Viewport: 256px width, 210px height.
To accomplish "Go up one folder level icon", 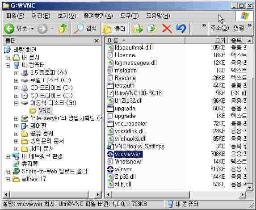I will click(63, 29).
